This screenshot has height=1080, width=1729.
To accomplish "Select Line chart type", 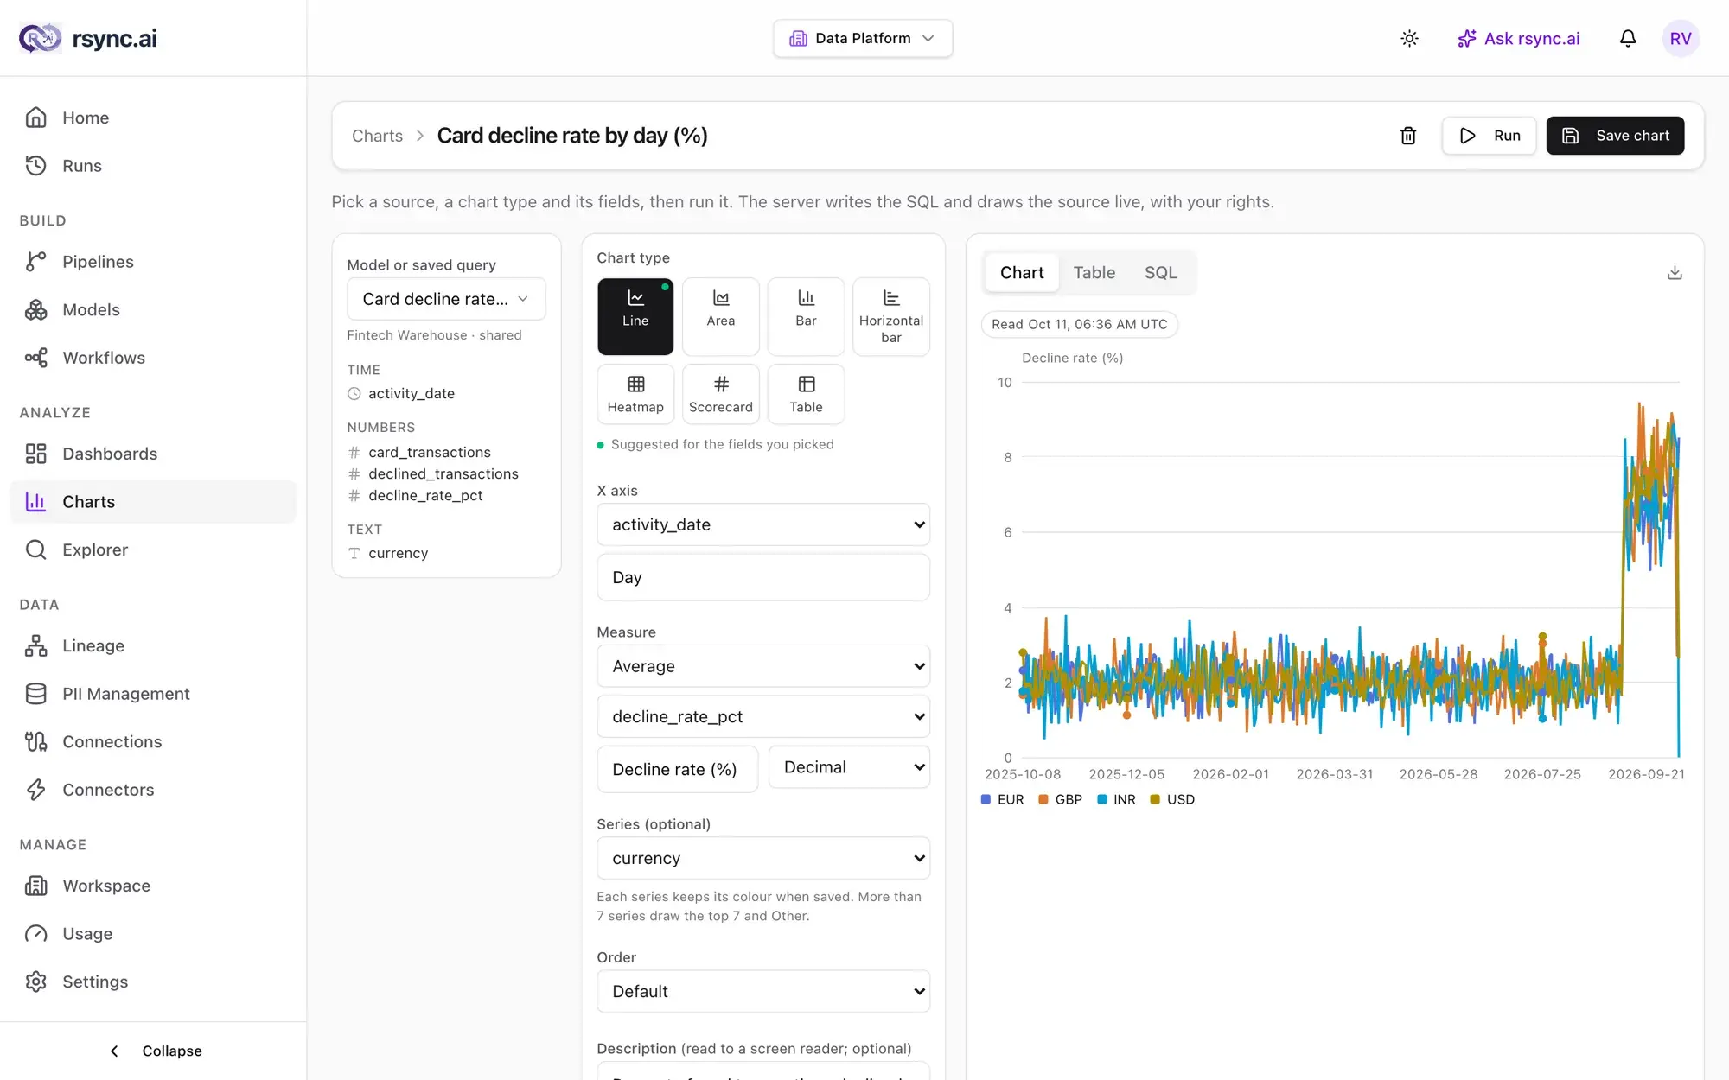I will [x=635, y=316].
